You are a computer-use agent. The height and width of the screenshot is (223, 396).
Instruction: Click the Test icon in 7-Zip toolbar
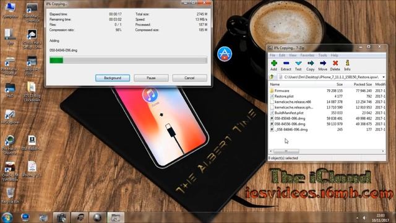coord(298,63)
